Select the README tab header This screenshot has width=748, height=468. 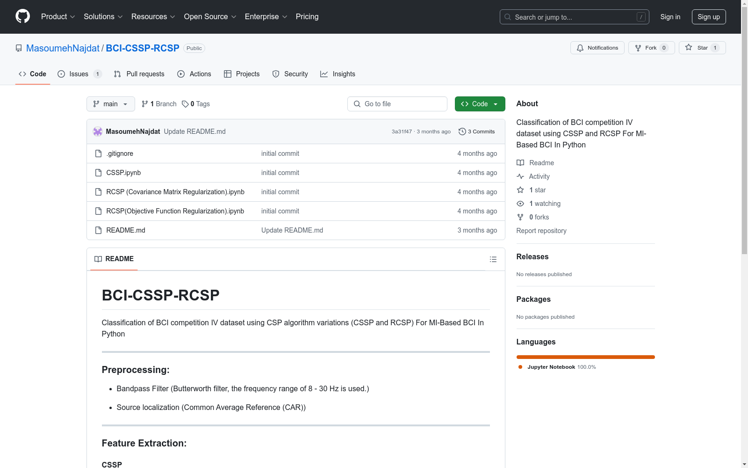coord(114,259)
